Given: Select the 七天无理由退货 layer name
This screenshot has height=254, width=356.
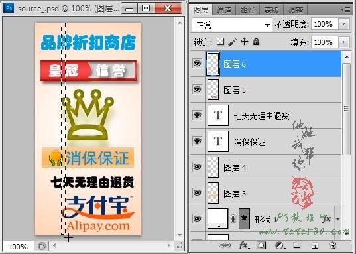Looking at the screenshot, I should [262, 116].
